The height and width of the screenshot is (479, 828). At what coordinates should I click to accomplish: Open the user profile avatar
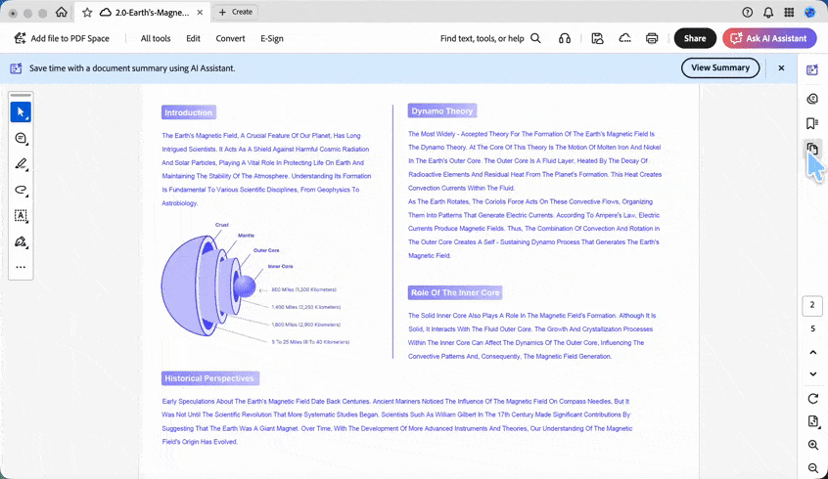pyautogui.click(x=809, y=12)
